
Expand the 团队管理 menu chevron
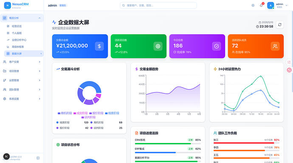point(39,90)
